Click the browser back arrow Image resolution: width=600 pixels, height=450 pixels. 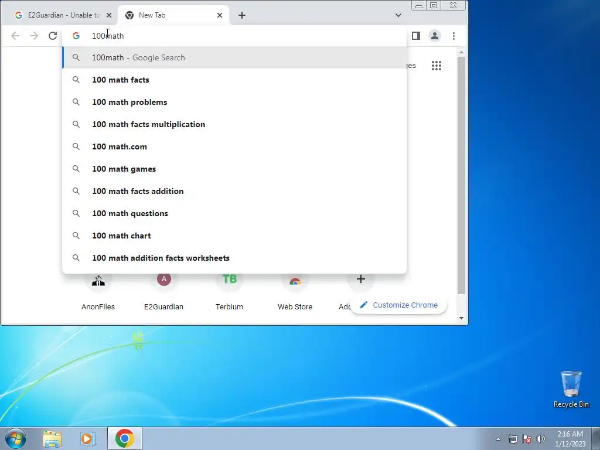tap(15, 36)
